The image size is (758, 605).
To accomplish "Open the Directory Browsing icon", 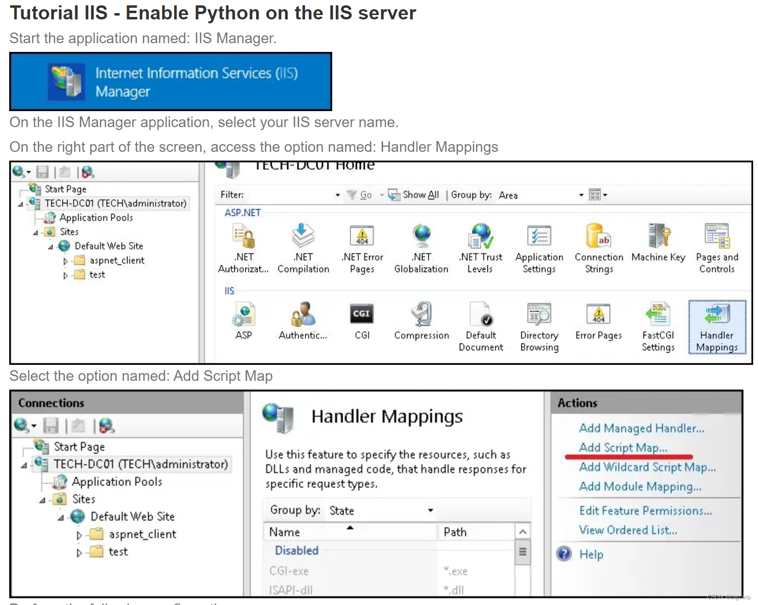I will click(x=539, y=327).
